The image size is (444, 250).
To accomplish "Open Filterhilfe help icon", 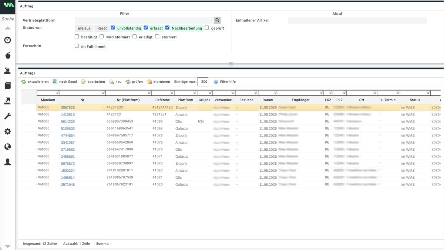I will [x=216, y=82].
